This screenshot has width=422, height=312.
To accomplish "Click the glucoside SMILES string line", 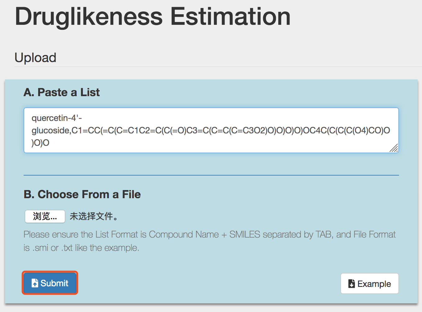I will point(211,130).
